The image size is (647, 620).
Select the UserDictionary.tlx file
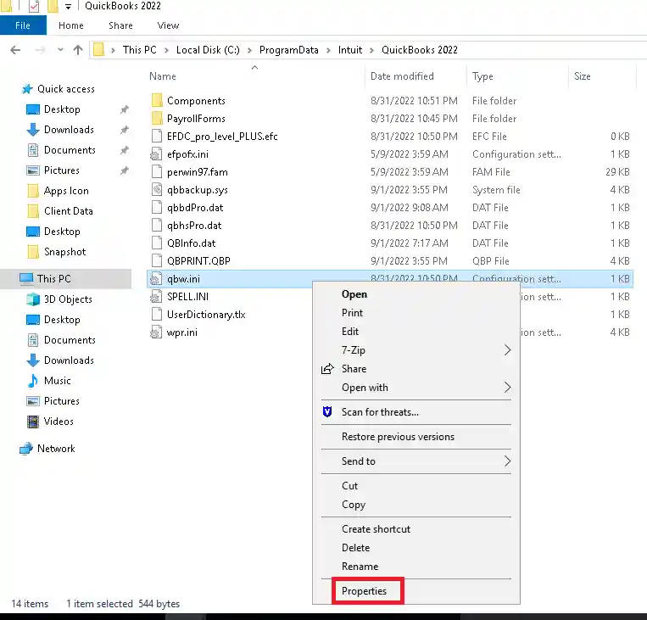(x=206, y=315)
